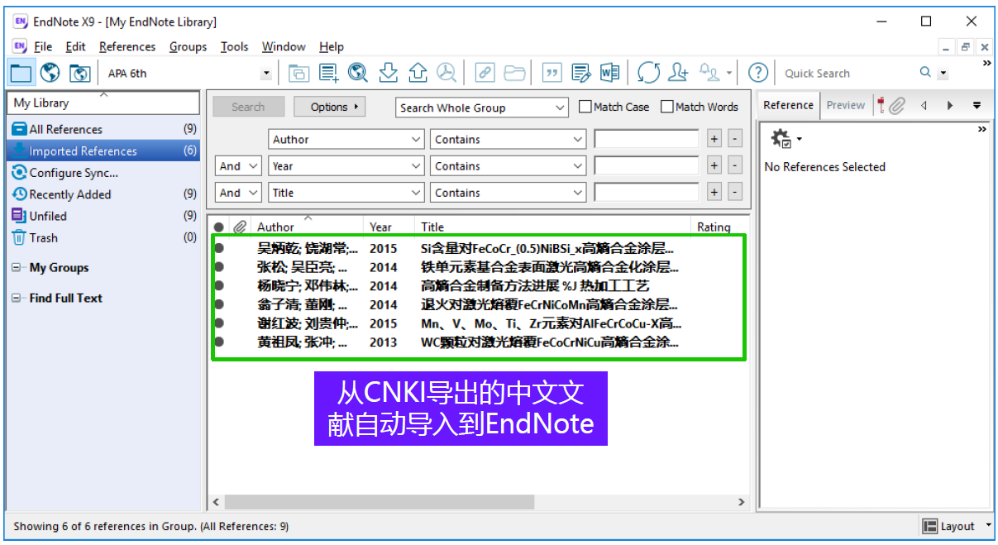Click the greyed Search button
This screenshot has height=545, width=998.
(x=248, y=107)
